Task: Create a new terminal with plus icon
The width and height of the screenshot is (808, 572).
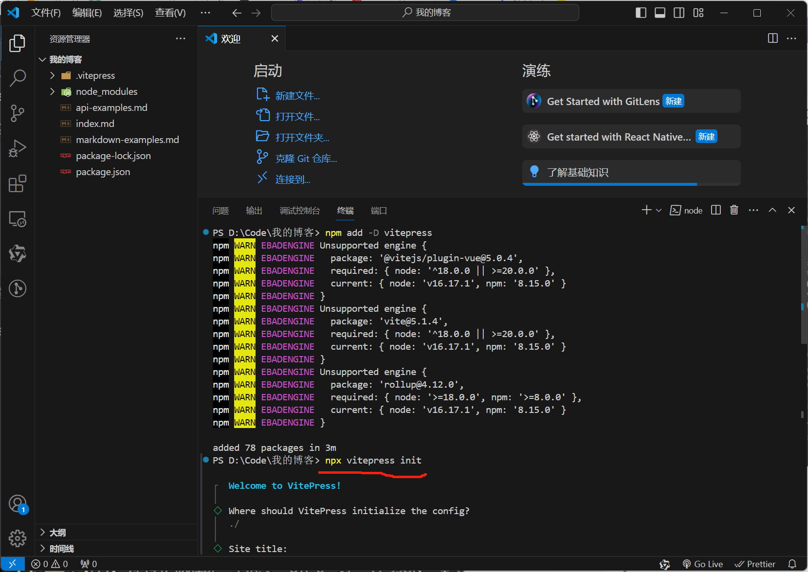Action: 646,210
